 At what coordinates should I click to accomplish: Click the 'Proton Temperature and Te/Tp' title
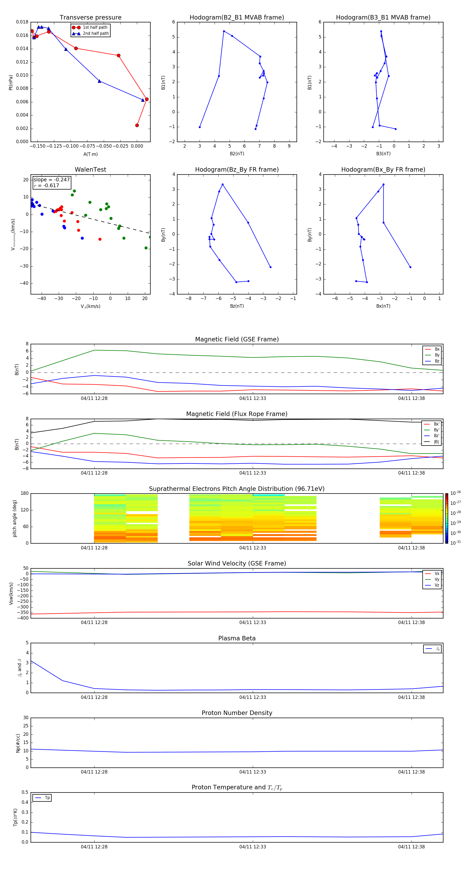click(x=237, y=787)
